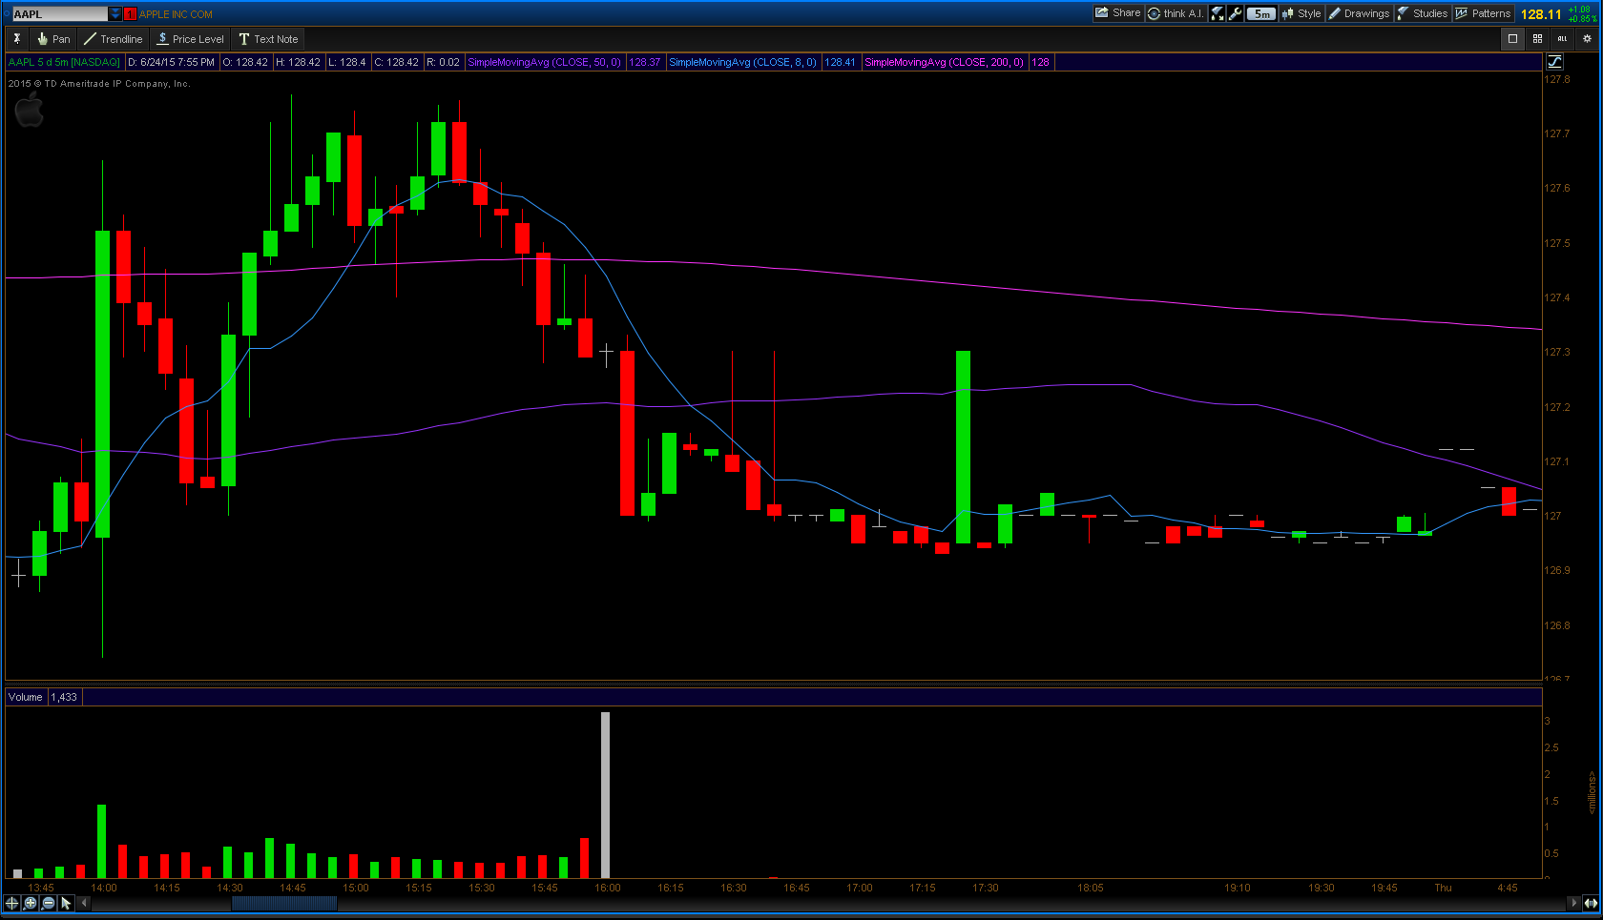
Task: Click the last price 128.11
Action: point(1541,14)
